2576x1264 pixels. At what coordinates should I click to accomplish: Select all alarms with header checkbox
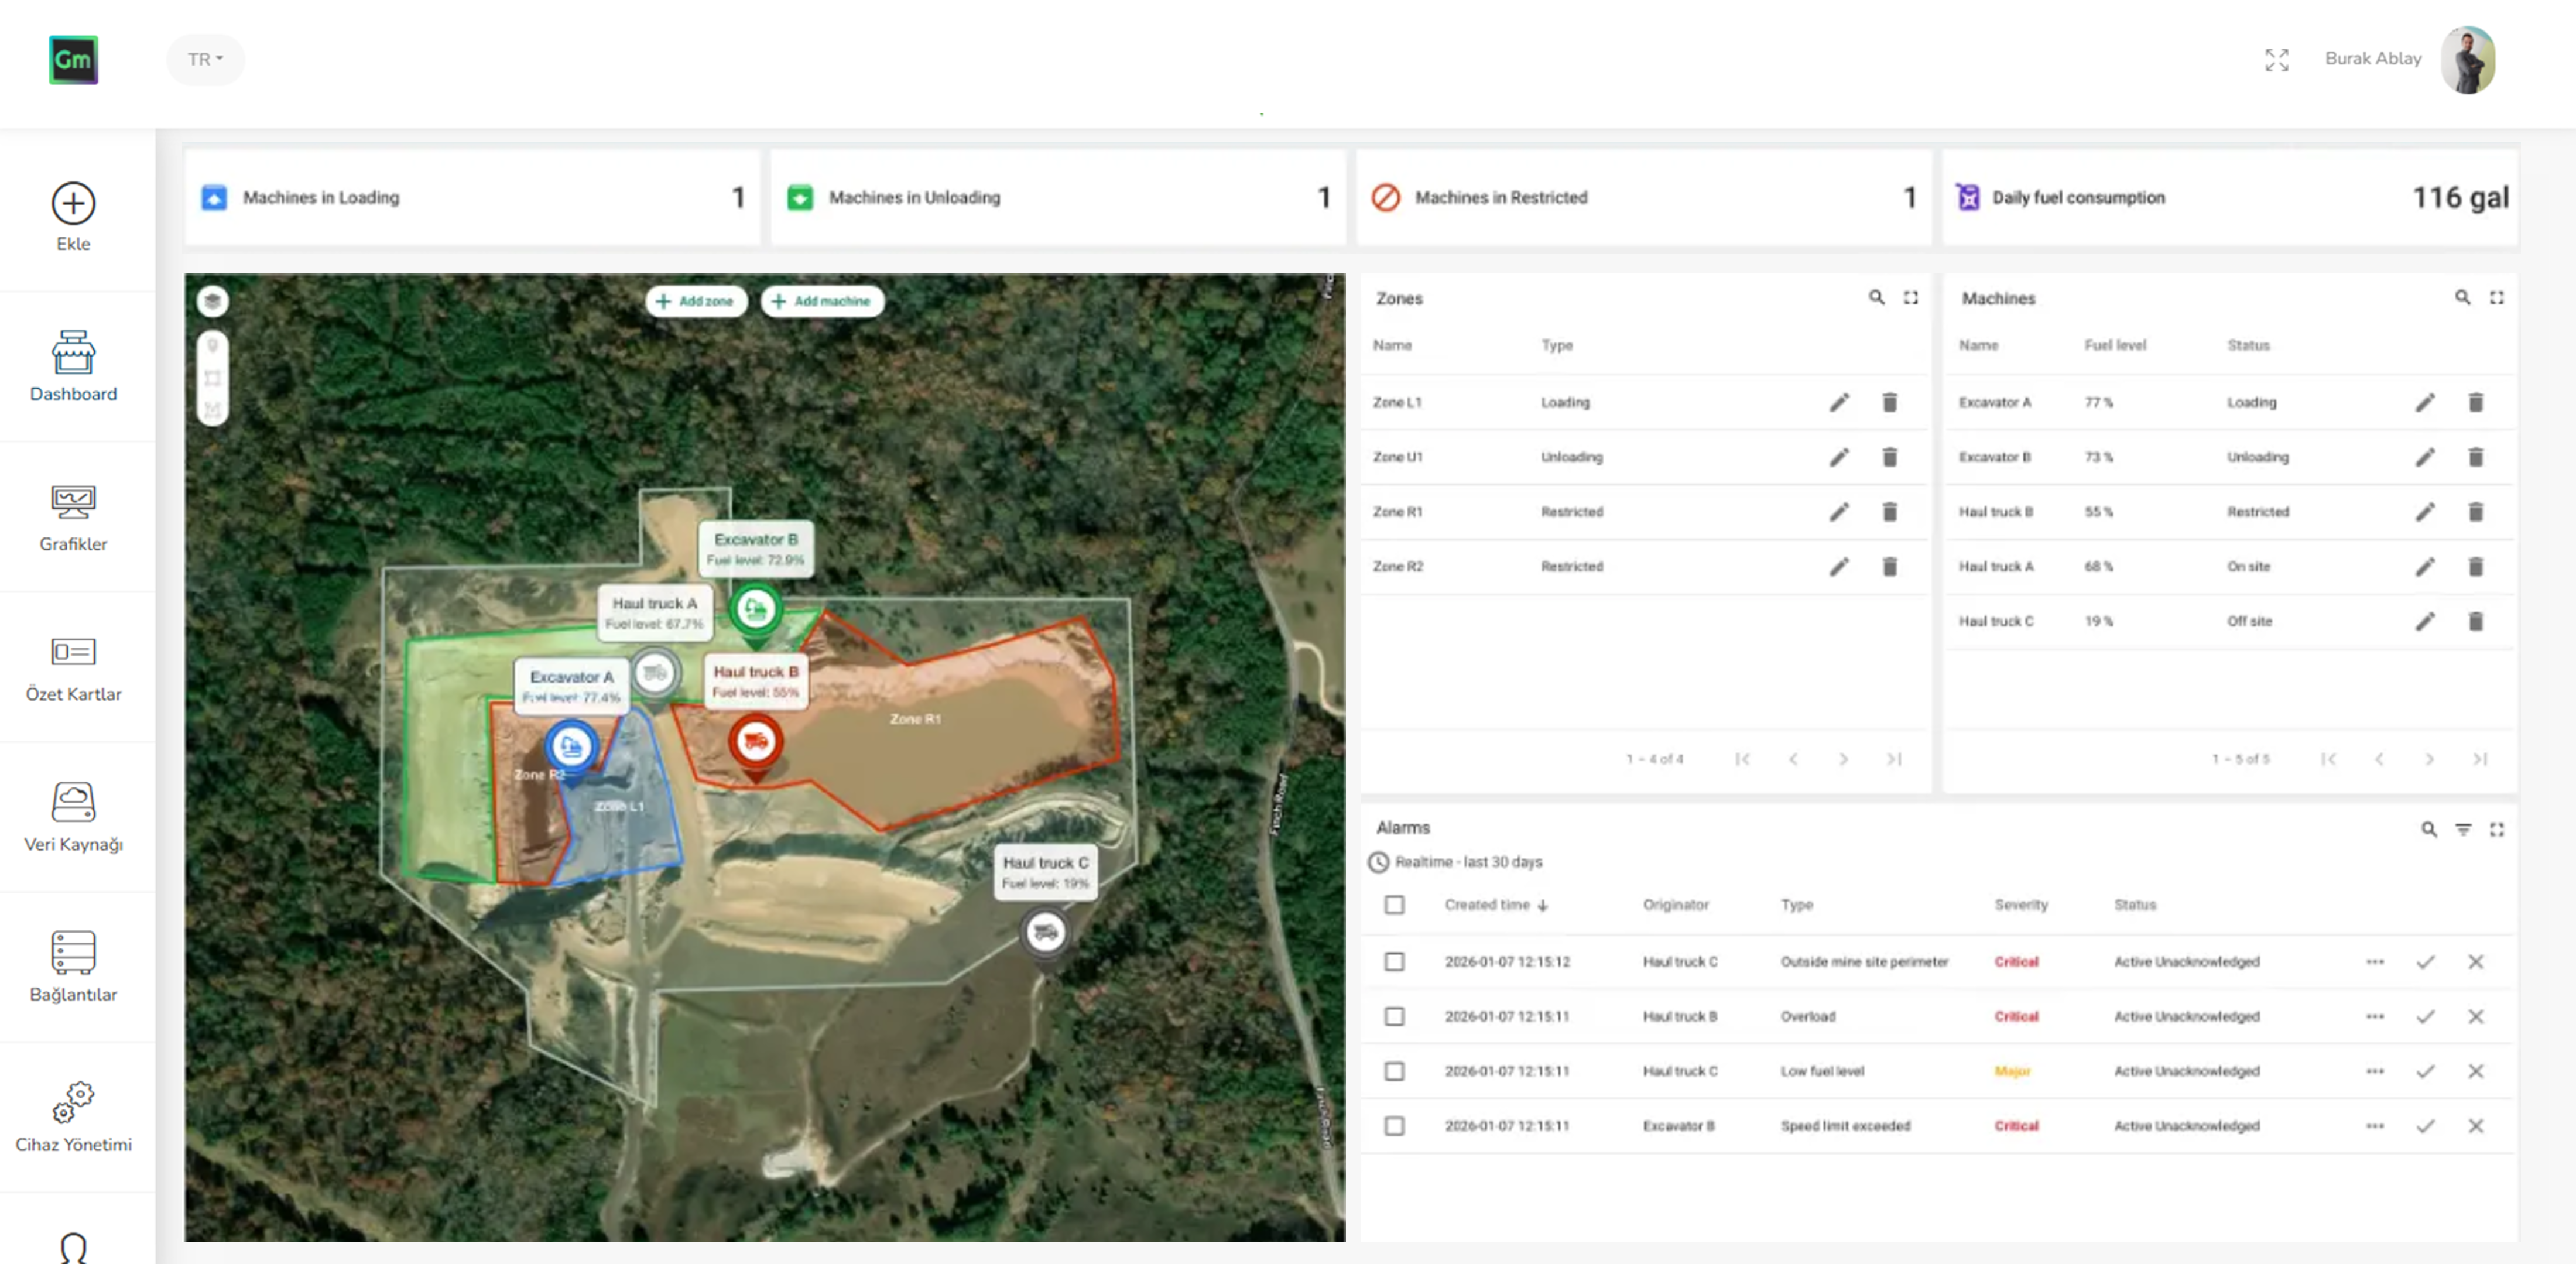coord(1394,905)
